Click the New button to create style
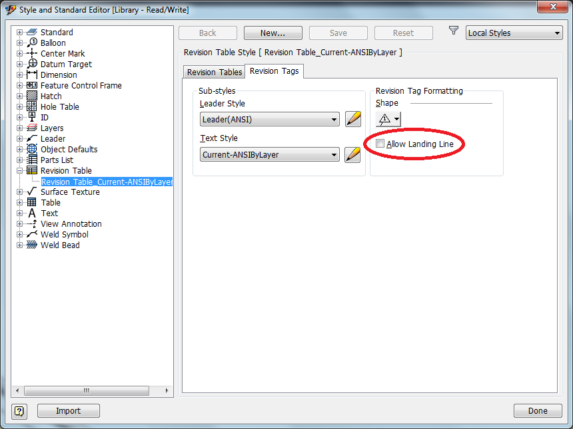Viewport: 573px width, 429px height. (x=273, y=33)
